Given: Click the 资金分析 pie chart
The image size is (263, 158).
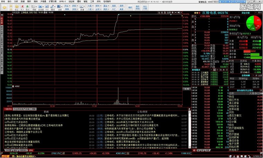Looking at the screenshot, I should (254, 23).
